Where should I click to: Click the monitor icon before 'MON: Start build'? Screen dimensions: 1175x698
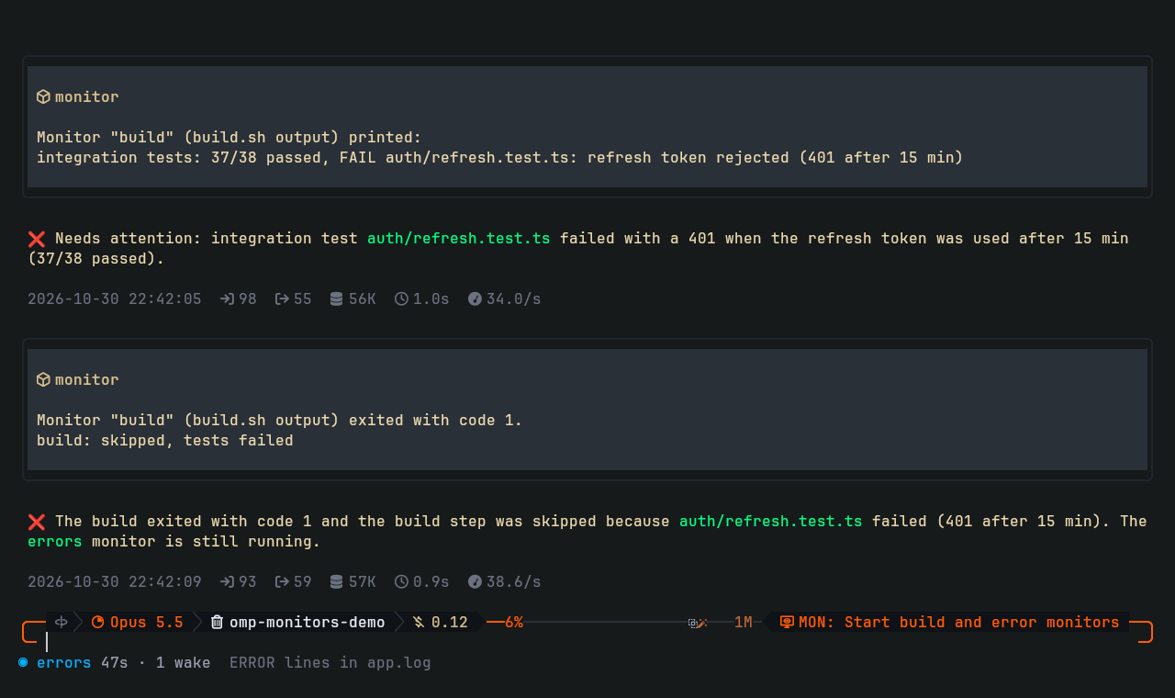(787, 622)
